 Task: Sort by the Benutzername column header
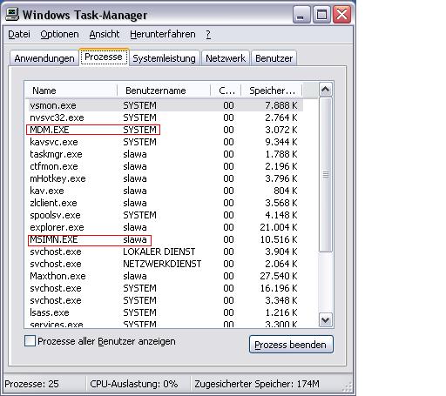pyautogui.click(x=164, y=91)
